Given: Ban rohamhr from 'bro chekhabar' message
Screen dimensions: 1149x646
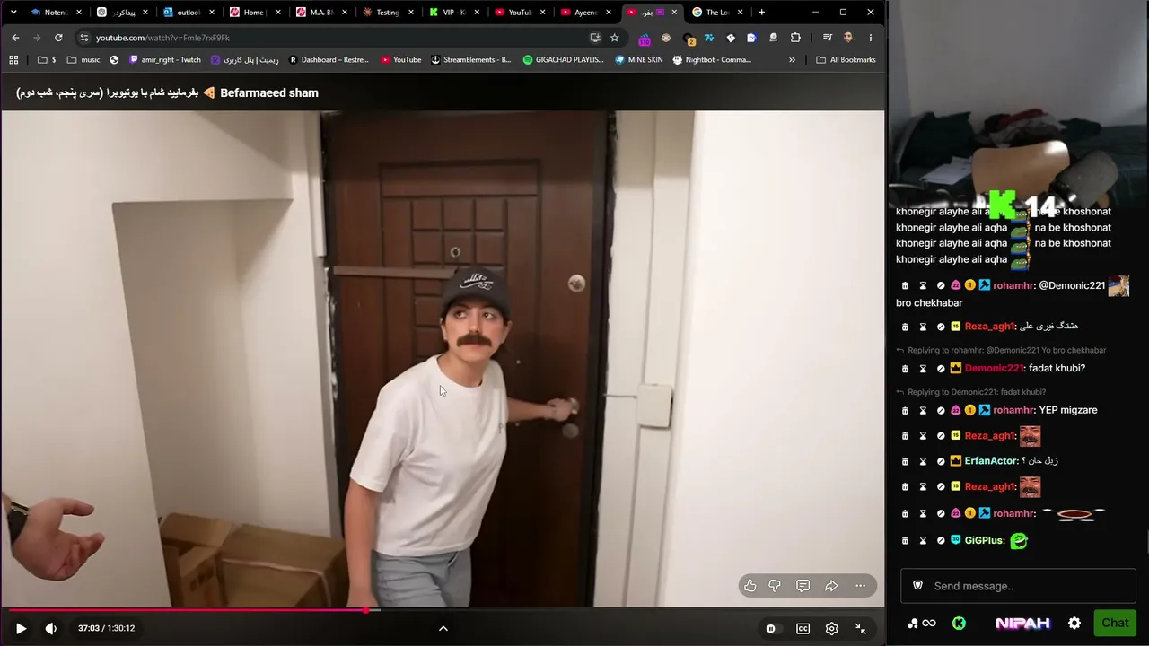Looking at the screenshot, I should click(x=941, y=285).
